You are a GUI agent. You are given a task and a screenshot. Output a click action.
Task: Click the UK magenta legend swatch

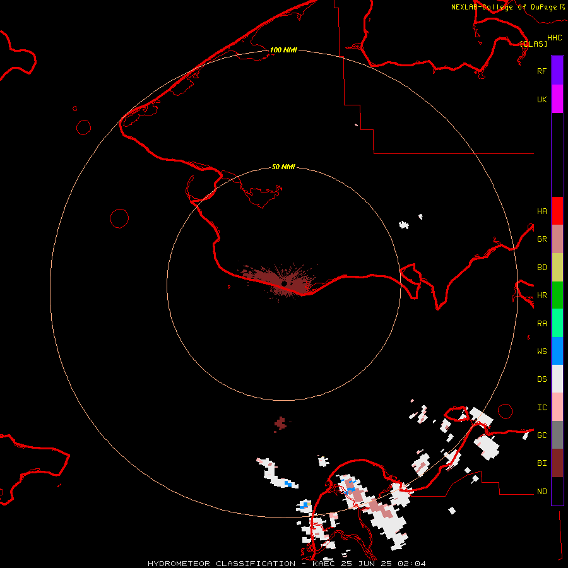[x=557, y=99]
